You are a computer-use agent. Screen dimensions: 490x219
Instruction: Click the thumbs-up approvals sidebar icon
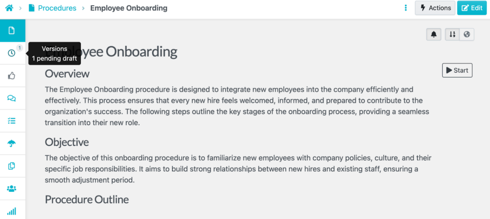click(12, 76)
